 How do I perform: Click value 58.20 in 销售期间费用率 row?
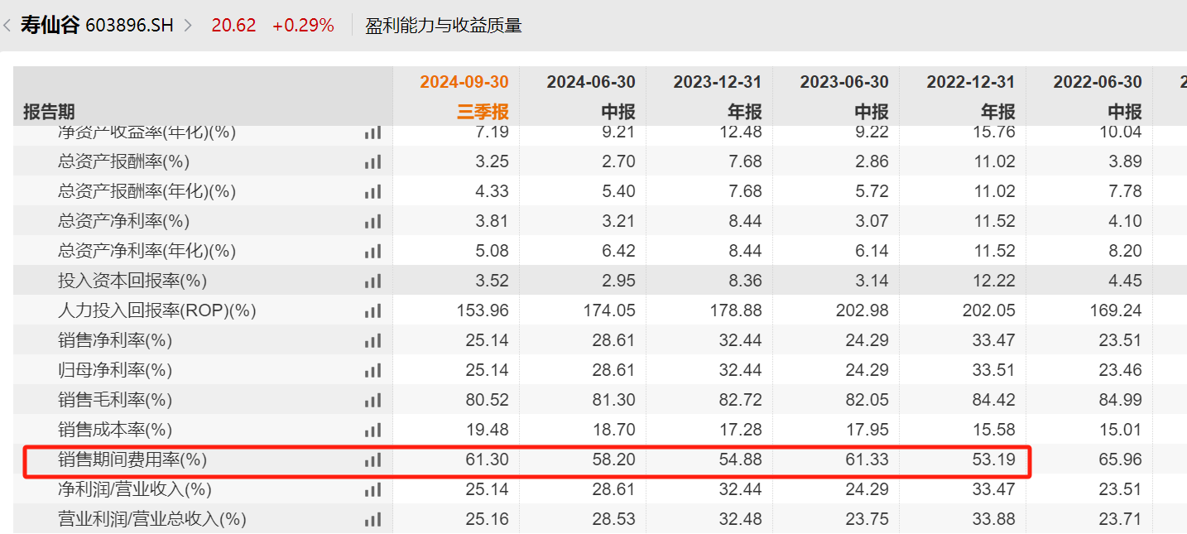[614, 459]
